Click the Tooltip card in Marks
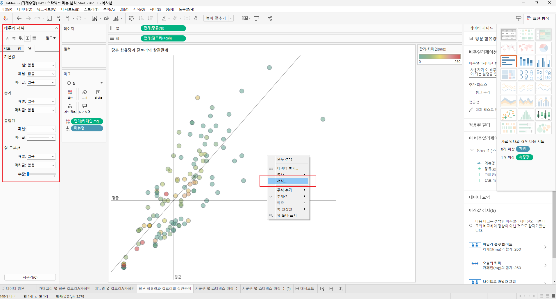556x299 pixels. coord(85,108)
